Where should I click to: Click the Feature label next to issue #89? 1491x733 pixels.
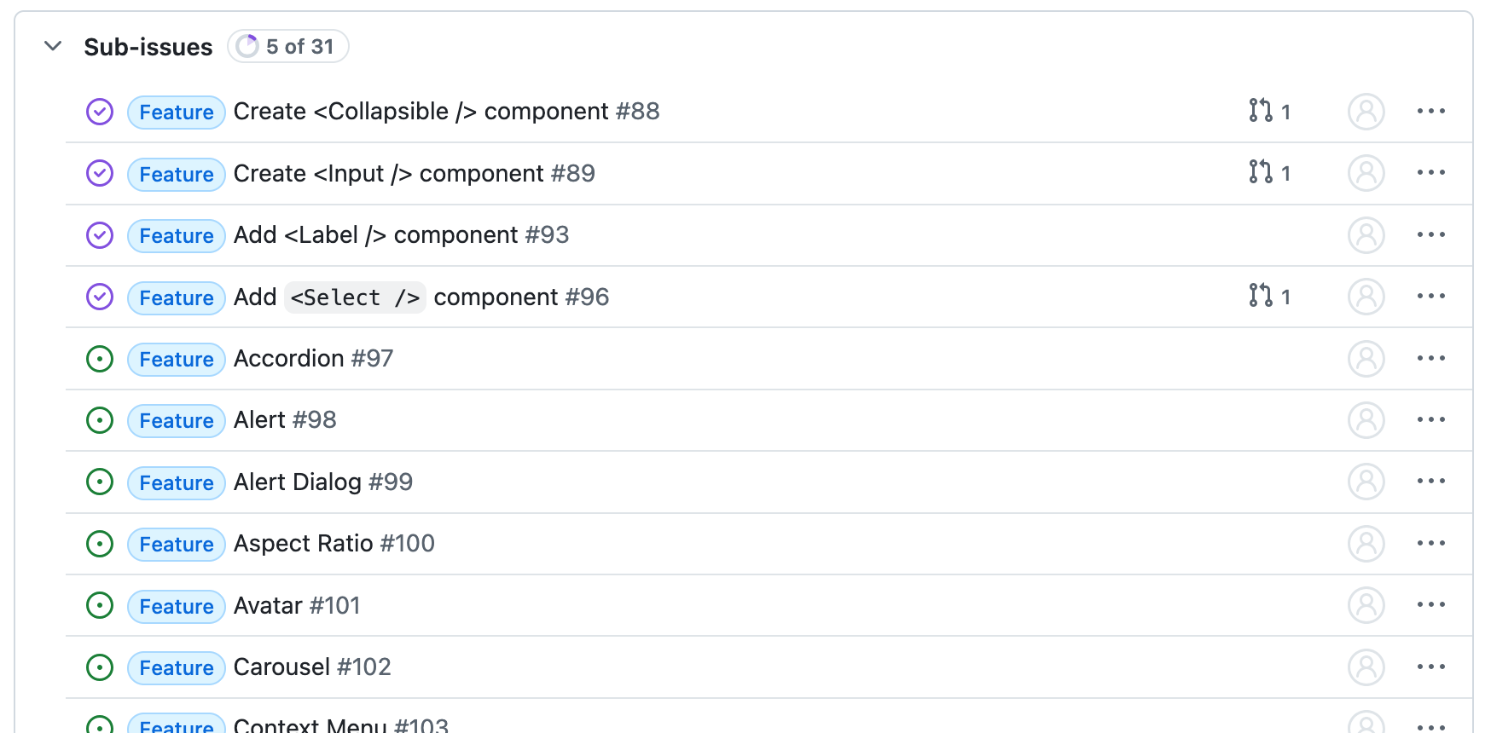pos(176,174)
